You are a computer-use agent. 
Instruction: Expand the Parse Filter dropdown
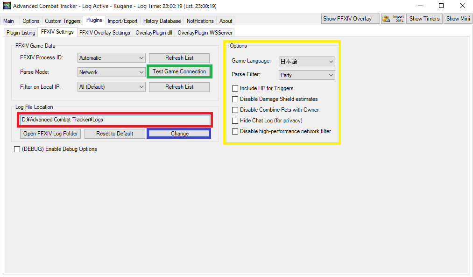tap(306, 75)
